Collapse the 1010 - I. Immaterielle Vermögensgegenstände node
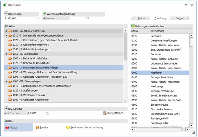198x137 pixels. tap(6, 36)
